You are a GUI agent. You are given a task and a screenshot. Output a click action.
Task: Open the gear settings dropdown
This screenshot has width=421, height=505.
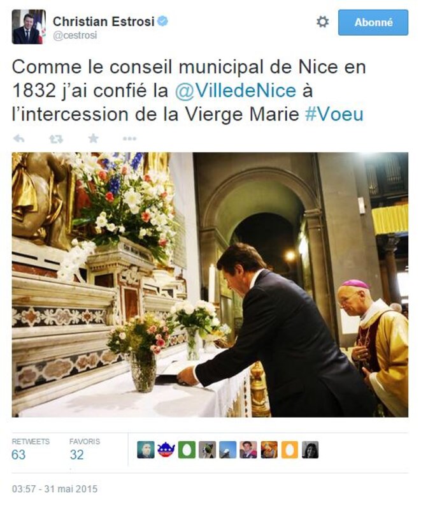[x=322, y=22]
